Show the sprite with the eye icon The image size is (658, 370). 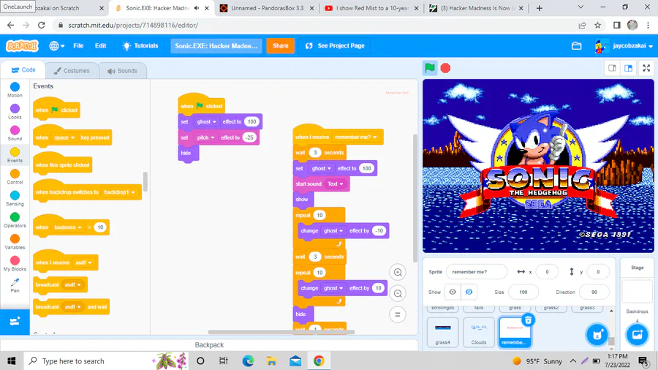point(453,292)
